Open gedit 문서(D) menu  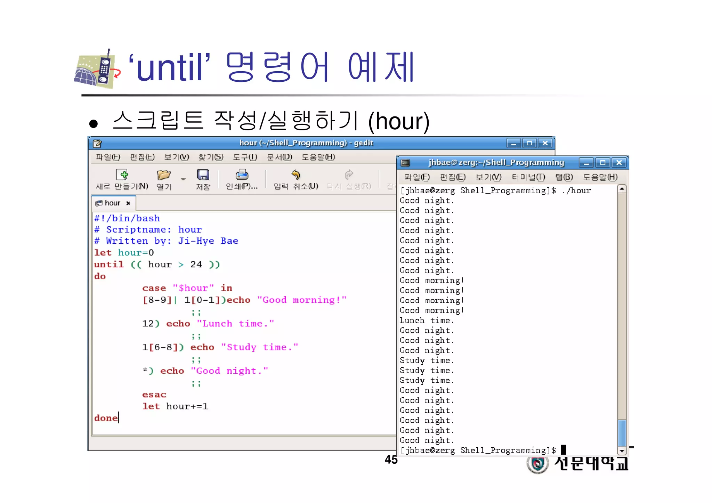tap(280, 157)
